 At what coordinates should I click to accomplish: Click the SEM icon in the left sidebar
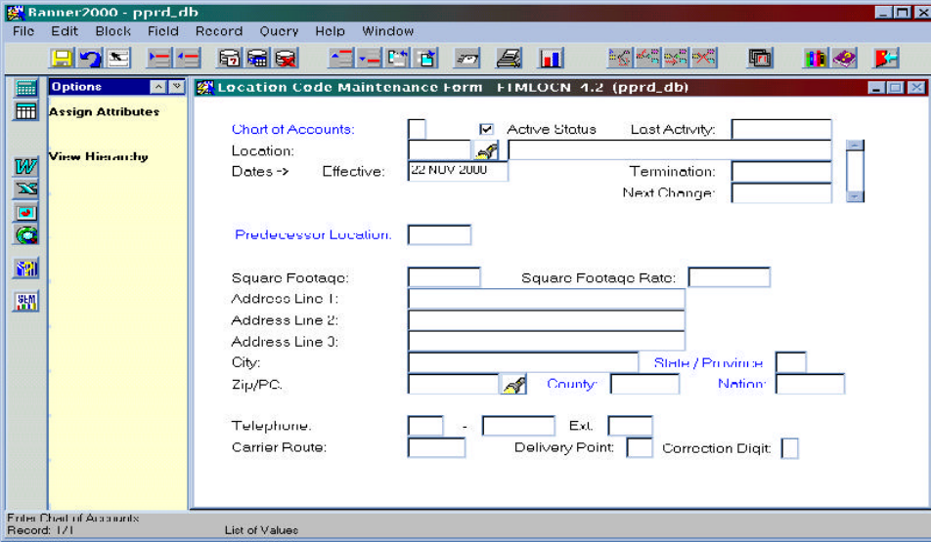pyautogui.click(x=25, y=301)
